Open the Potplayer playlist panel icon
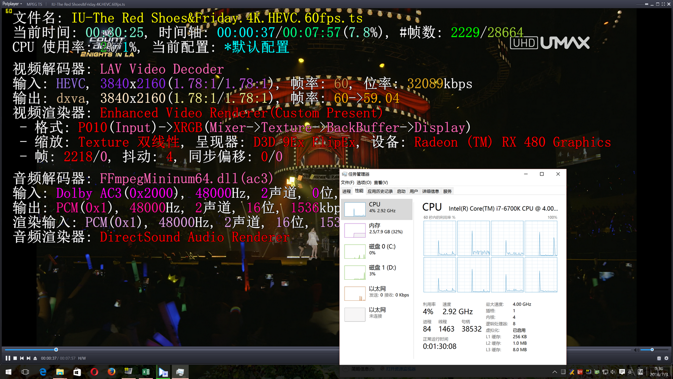Image resolution: width=673 pixels, height=379 pixels. pyautogui.click(x=659, y=358)
